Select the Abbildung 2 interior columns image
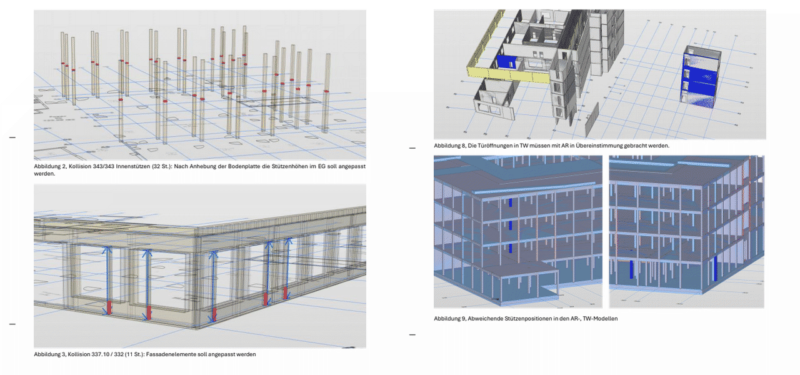This screenshot has height=375, width=800. [200, 85]
